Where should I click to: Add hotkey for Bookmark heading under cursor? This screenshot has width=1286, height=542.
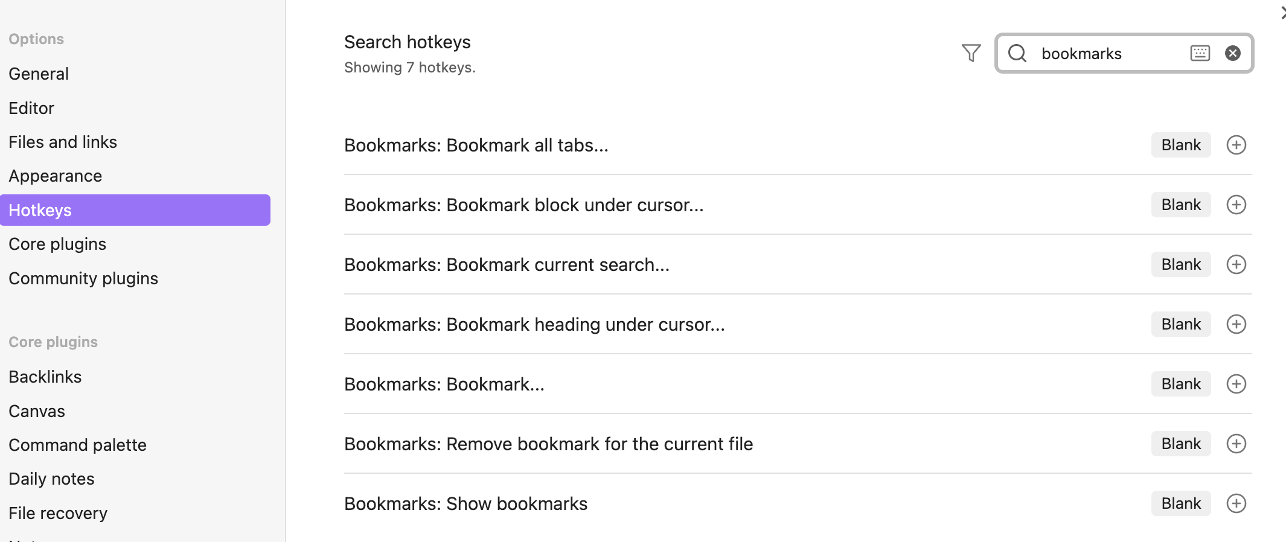(1236, 324)
